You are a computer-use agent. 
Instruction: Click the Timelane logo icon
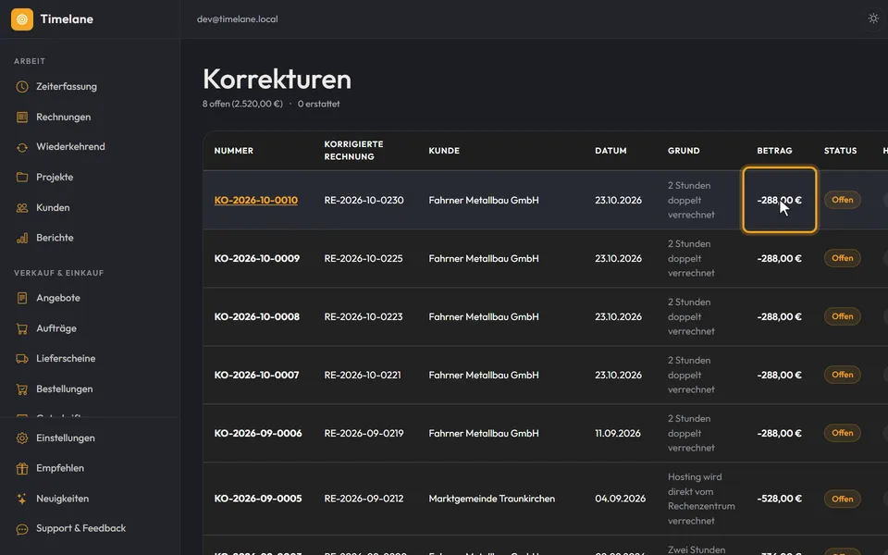click(x=22, y=19)
